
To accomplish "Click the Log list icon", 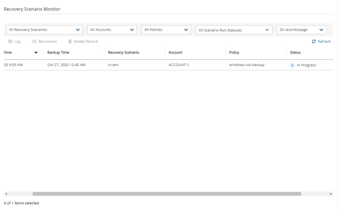I will (x=10, y=41).
